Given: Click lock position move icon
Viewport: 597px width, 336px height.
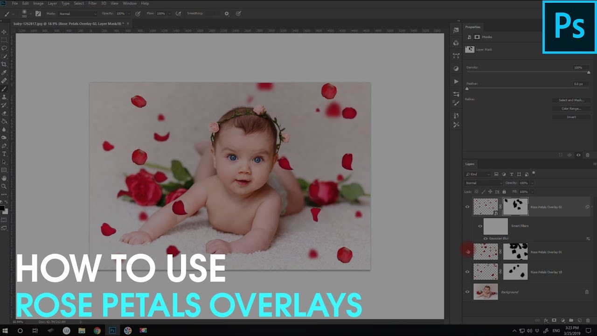Looking at the screenshot, I should point(490,191).
